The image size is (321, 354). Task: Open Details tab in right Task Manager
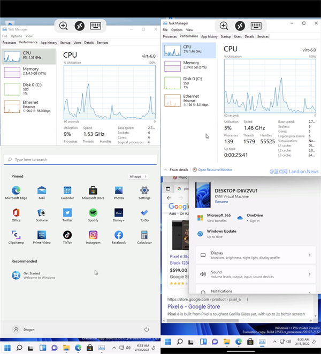[249, 36]
